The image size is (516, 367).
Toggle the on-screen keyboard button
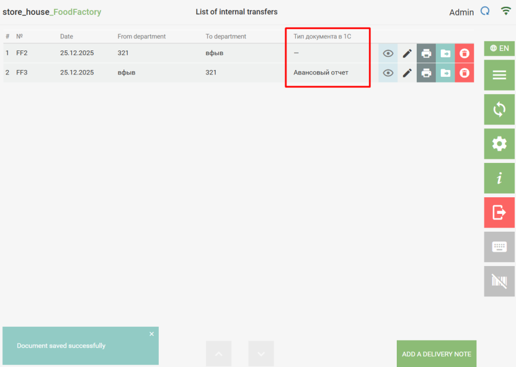click(x=499, y=247)
